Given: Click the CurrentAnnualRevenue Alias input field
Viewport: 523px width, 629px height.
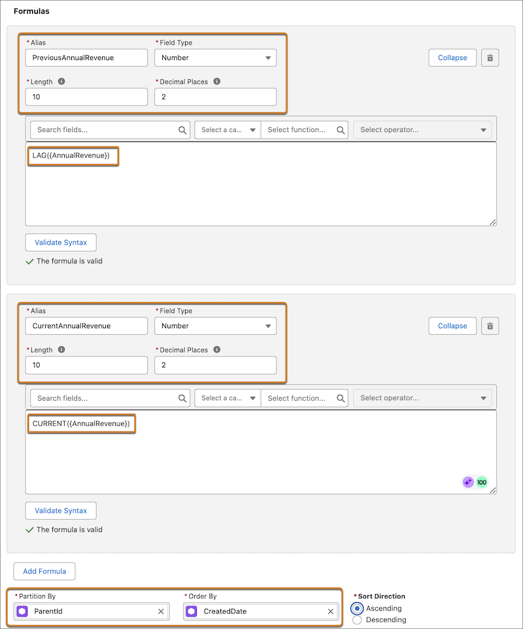Looking at the screenshot, I should (x=86, y=326).
